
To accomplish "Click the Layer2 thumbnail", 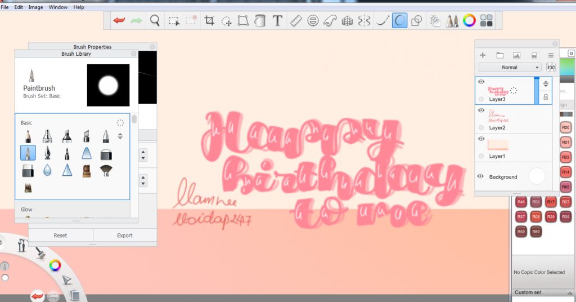I will tap(498, 116).
